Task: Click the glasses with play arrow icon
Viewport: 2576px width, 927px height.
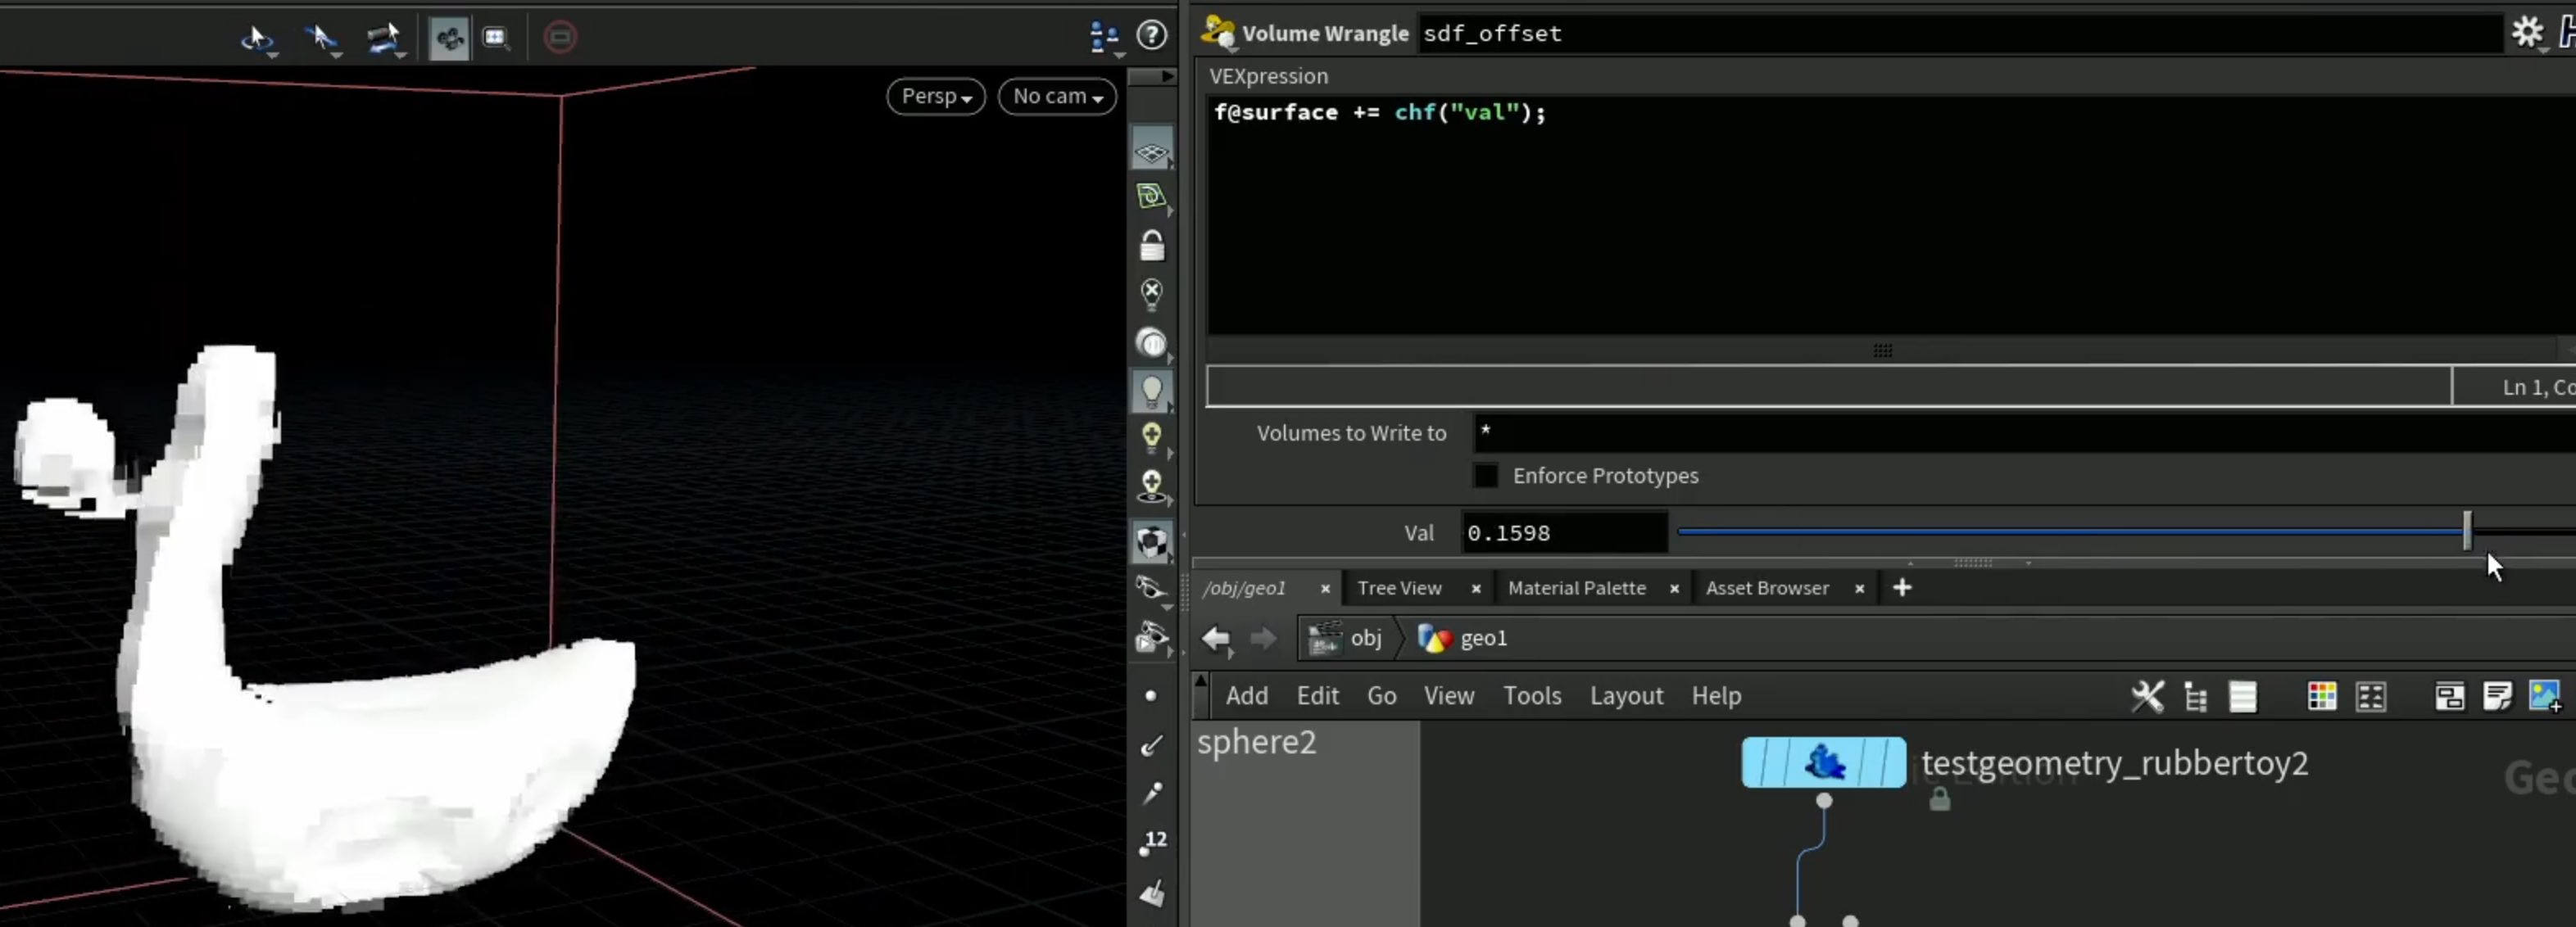Action: [1152, 637]
